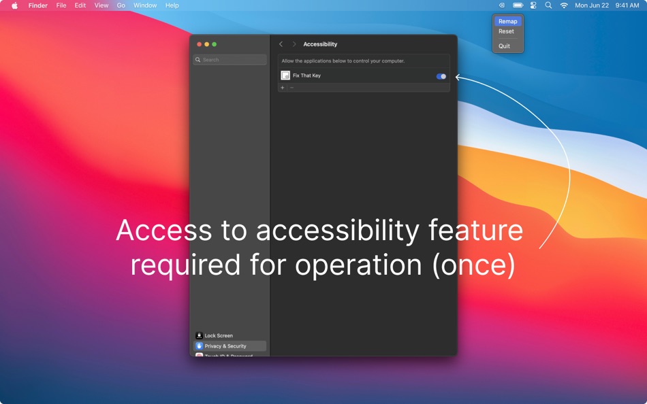Open the Finder Go menu

[121, 5]
